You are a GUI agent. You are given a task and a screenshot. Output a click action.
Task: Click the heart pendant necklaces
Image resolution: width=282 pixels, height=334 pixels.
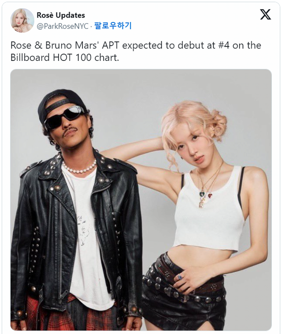coord(205,195)
